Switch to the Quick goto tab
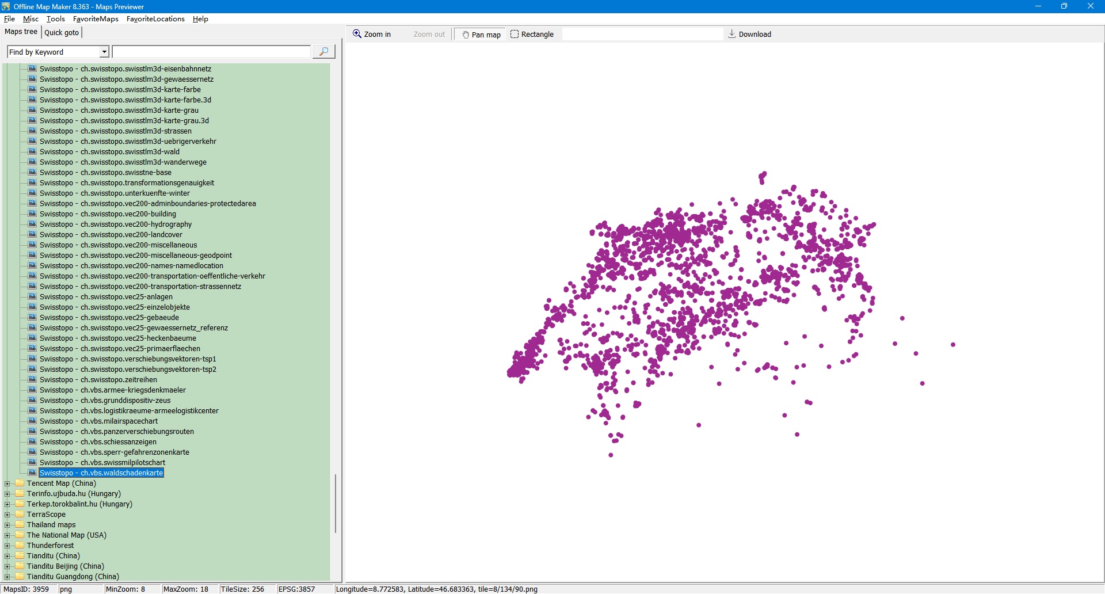 [x=62, y=32]
